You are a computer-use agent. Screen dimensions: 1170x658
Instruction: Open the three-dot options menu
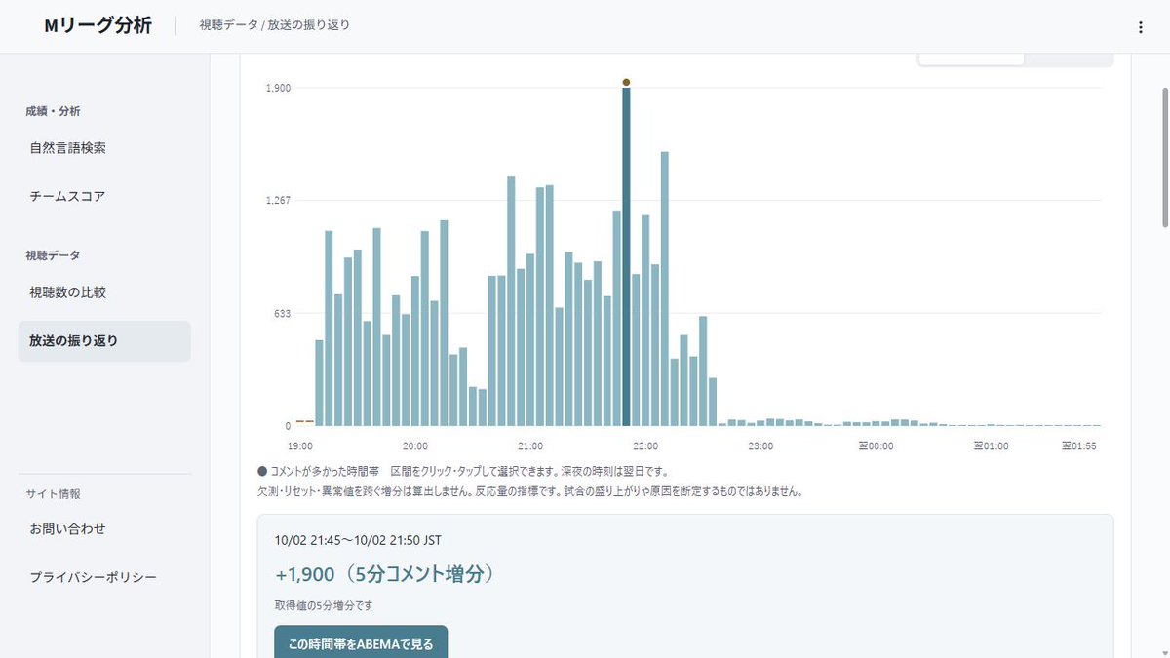(1141, 27)
